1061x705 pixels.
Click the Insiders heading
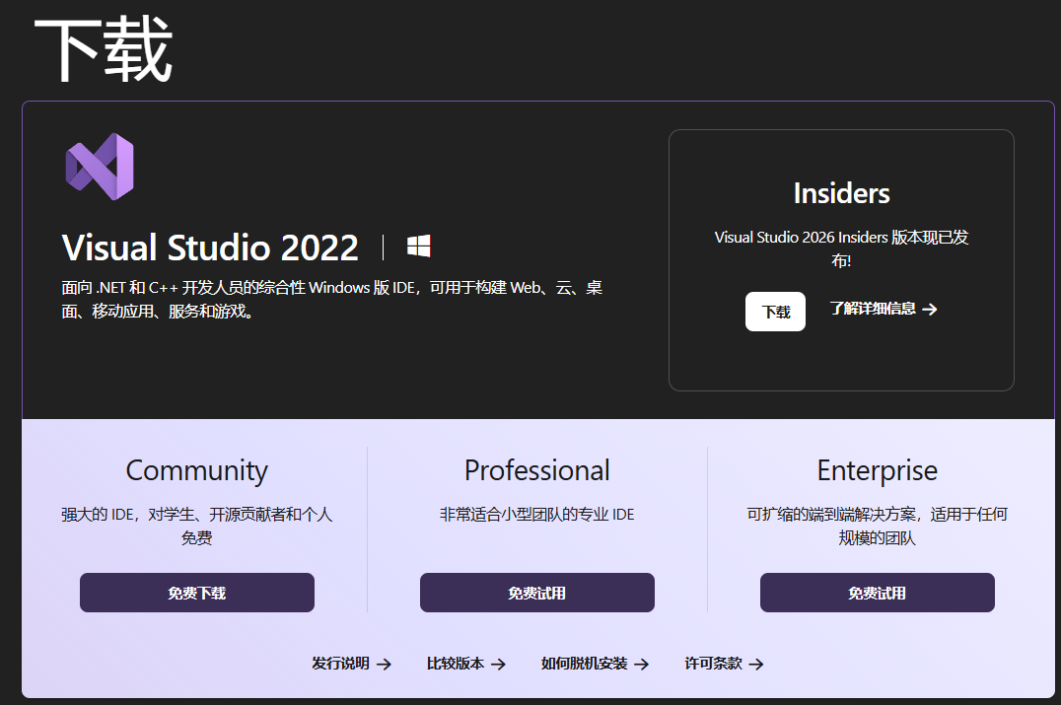click(x=842, y=193)
